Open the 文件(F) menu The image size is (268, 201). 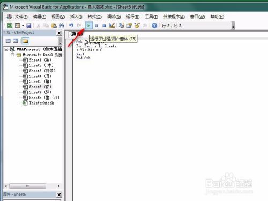tap(21, 17)
